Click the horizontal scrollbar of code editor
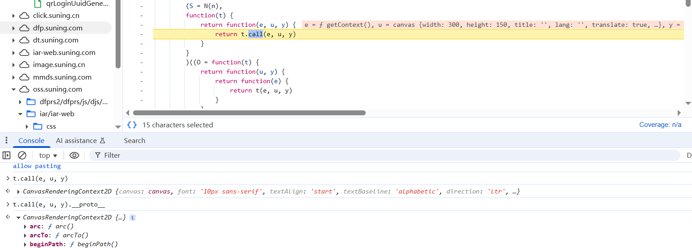This screenshot has width=692, height=248. [x=249, y=113]
